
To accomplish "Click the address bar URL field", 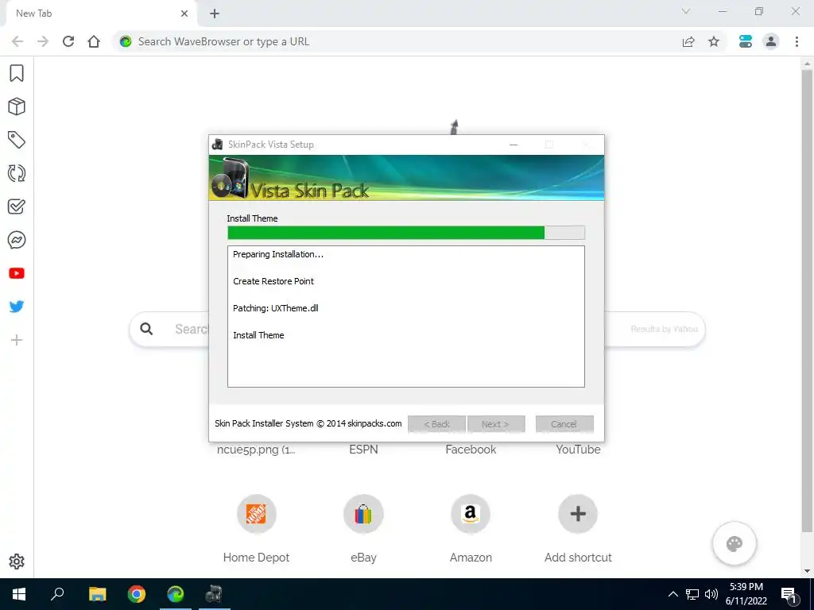I will coord(405,41).
